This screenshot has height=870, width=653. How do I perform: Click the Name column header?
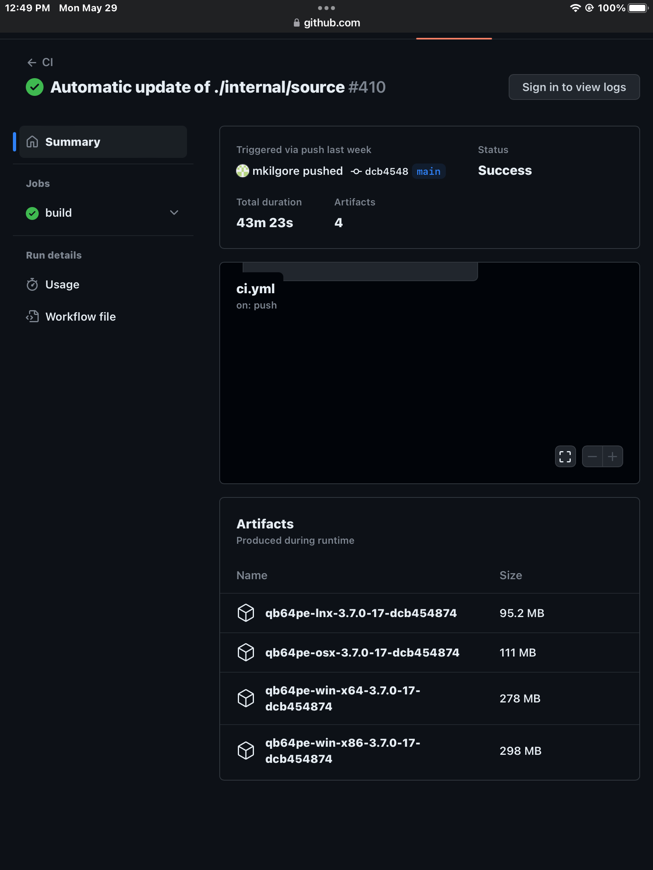coord(252,575)
